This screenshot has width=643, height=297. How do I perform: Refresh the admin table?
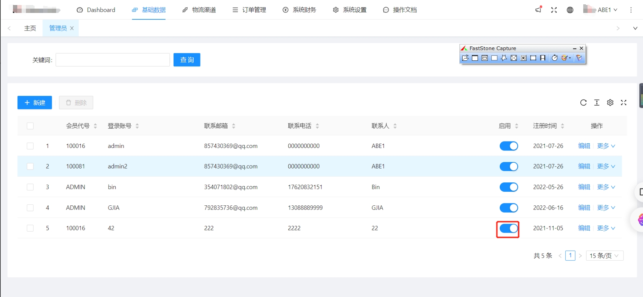pos(584,103)
